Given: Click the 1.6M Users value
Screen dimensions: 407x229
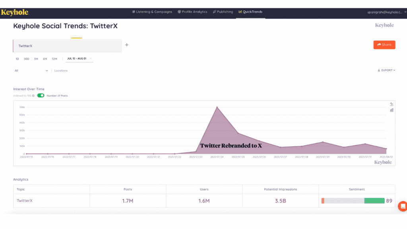Looking at the screenshot, I should click(x=204, y=201).
